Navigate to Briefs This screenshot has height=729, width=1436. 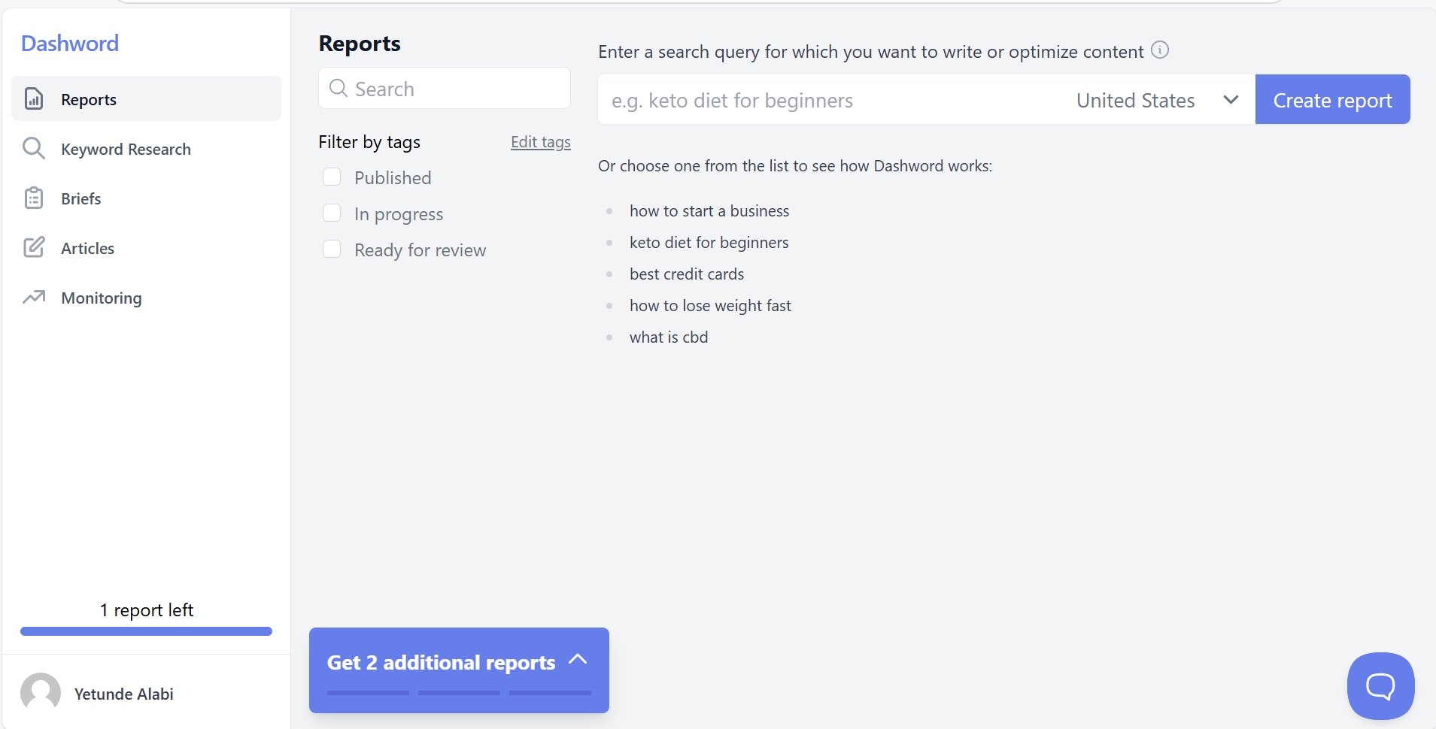pyautogui.click(x=146, y=198)
